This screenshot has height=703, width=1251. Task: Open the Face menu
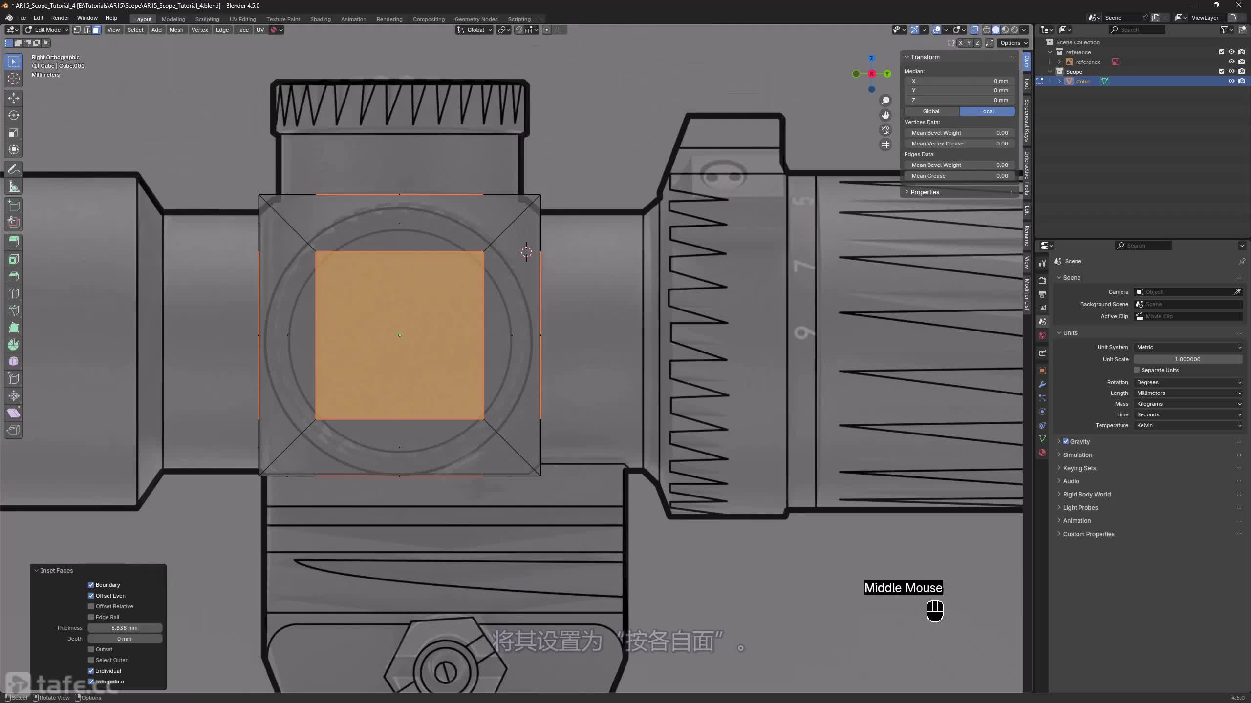coord(242,30)
